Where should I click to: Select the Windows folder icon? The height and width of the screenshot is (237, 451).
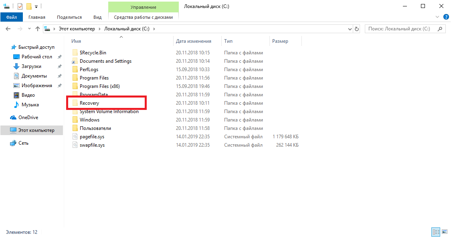coord(75,120)
